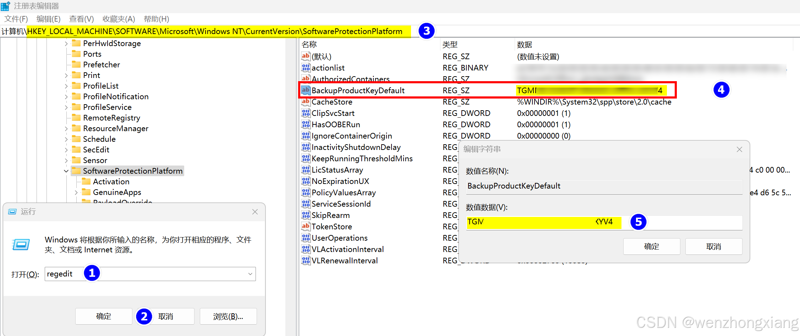Image resolution: width=800 pixels, height=336 pixels.
Task: Click the icon beside ServiceSessionId
Action: [306, 203]
